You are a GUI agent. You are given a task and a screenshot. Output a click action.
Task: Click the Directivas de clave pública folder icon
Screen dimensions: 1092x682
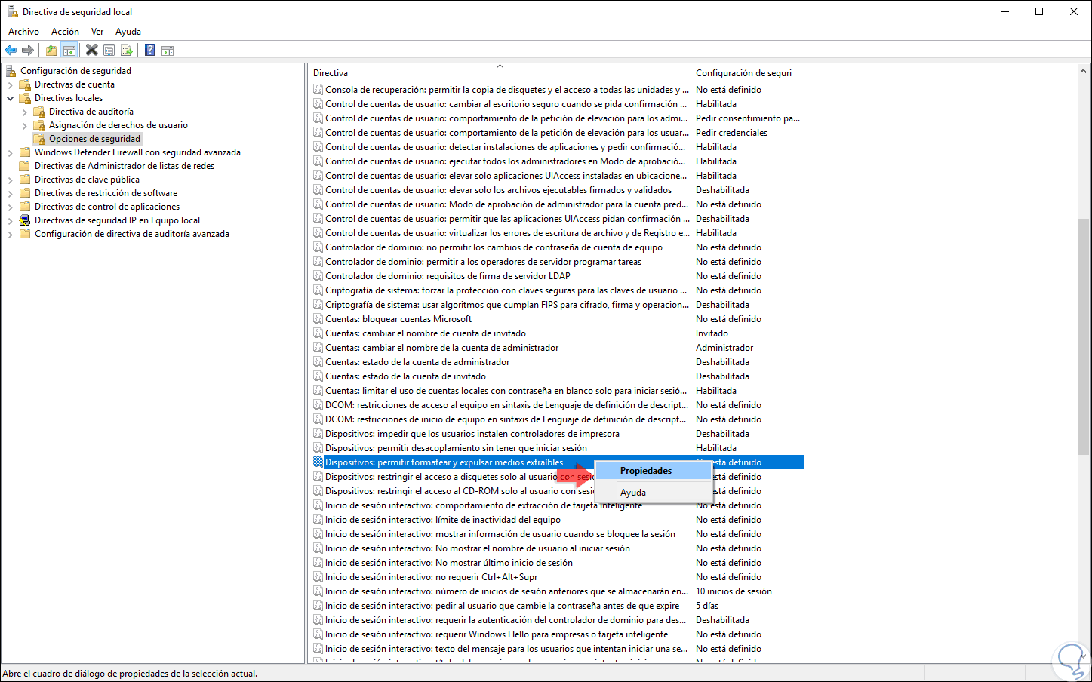tap(25, 180)
